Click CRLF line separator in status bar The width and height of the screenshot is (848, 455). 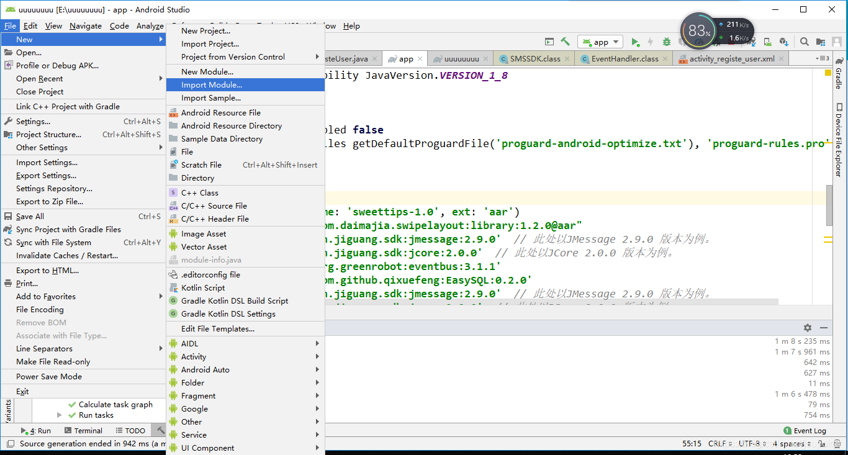pos(719,443)
